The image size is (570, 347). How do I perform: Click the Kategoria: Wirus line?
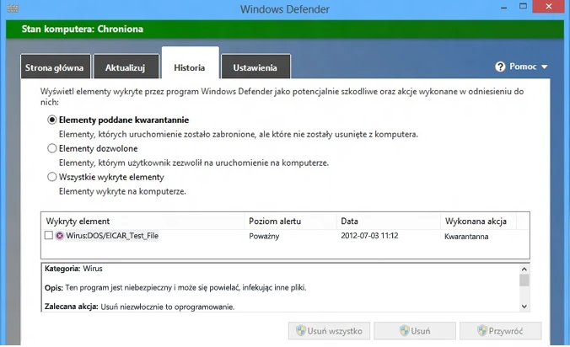(73, 269)
